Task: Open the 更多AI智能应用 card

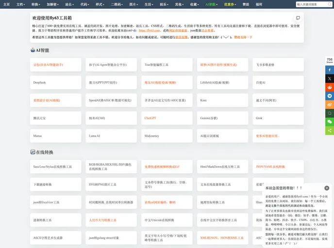Action: click(278, 136)
